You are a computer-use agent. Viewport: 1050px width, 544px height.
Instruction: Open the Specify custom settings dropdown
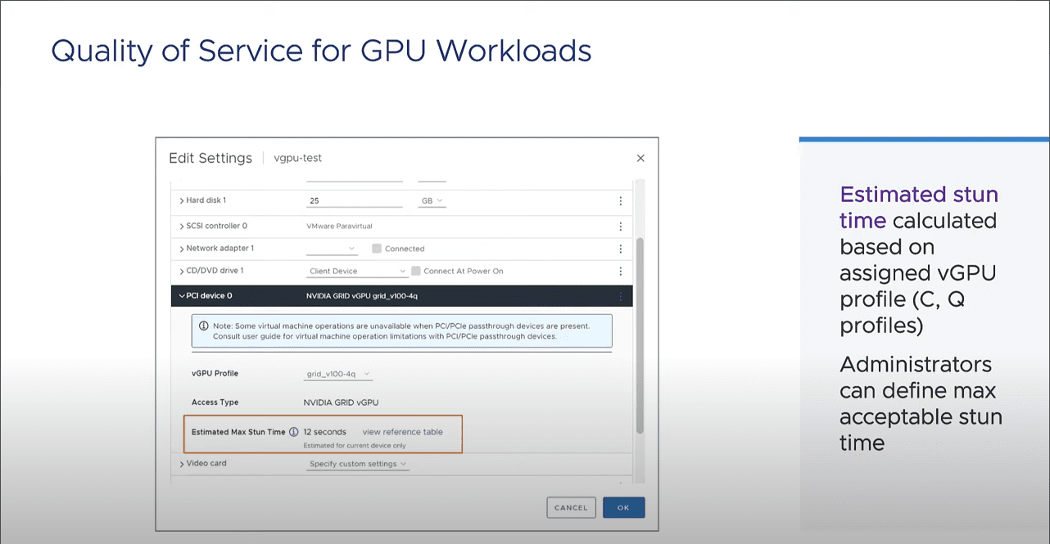point(357,464)
